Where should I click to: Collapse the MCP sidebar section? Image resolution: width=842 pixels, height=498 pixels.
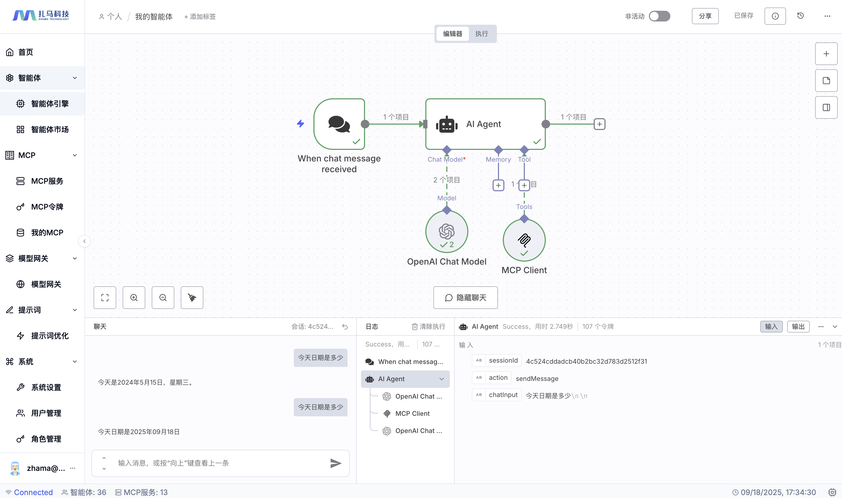pyautogui.click(x=75, y=155)
